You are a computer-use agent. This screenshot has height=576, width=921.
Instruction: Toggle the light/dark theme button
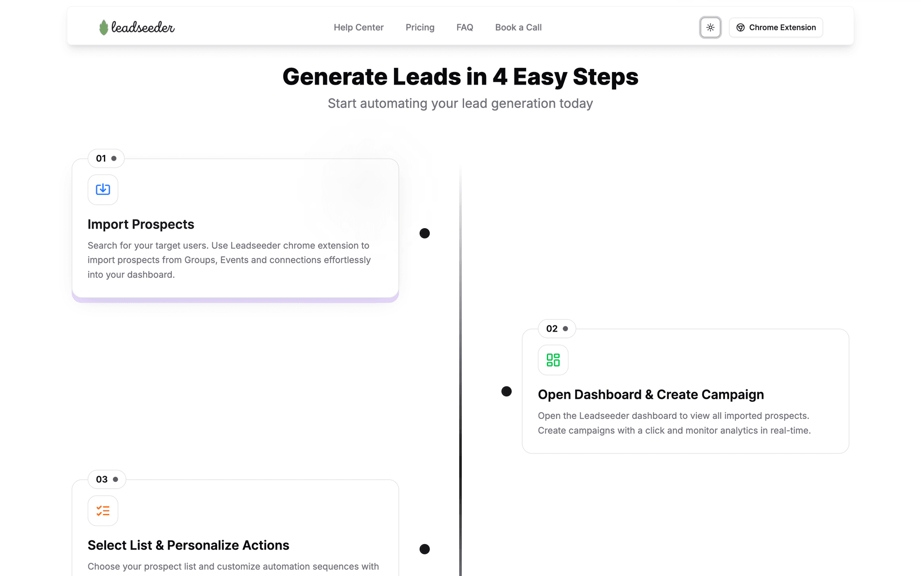pos(710,27)
